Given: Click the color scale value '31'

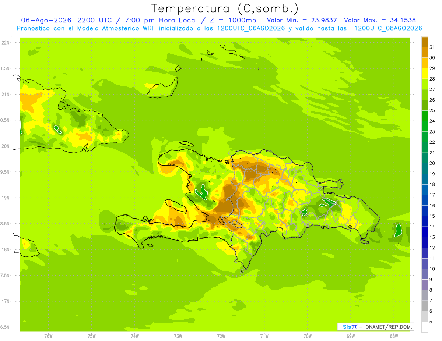Looking at the screenshot, I should point(432,47).
